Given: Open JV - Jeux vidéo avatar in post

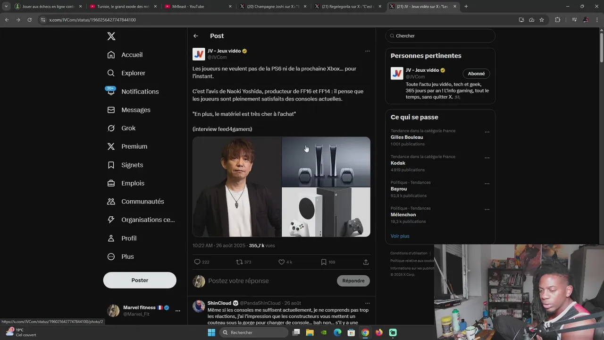Looking at the screenshot, I should [x=199, y=54].
